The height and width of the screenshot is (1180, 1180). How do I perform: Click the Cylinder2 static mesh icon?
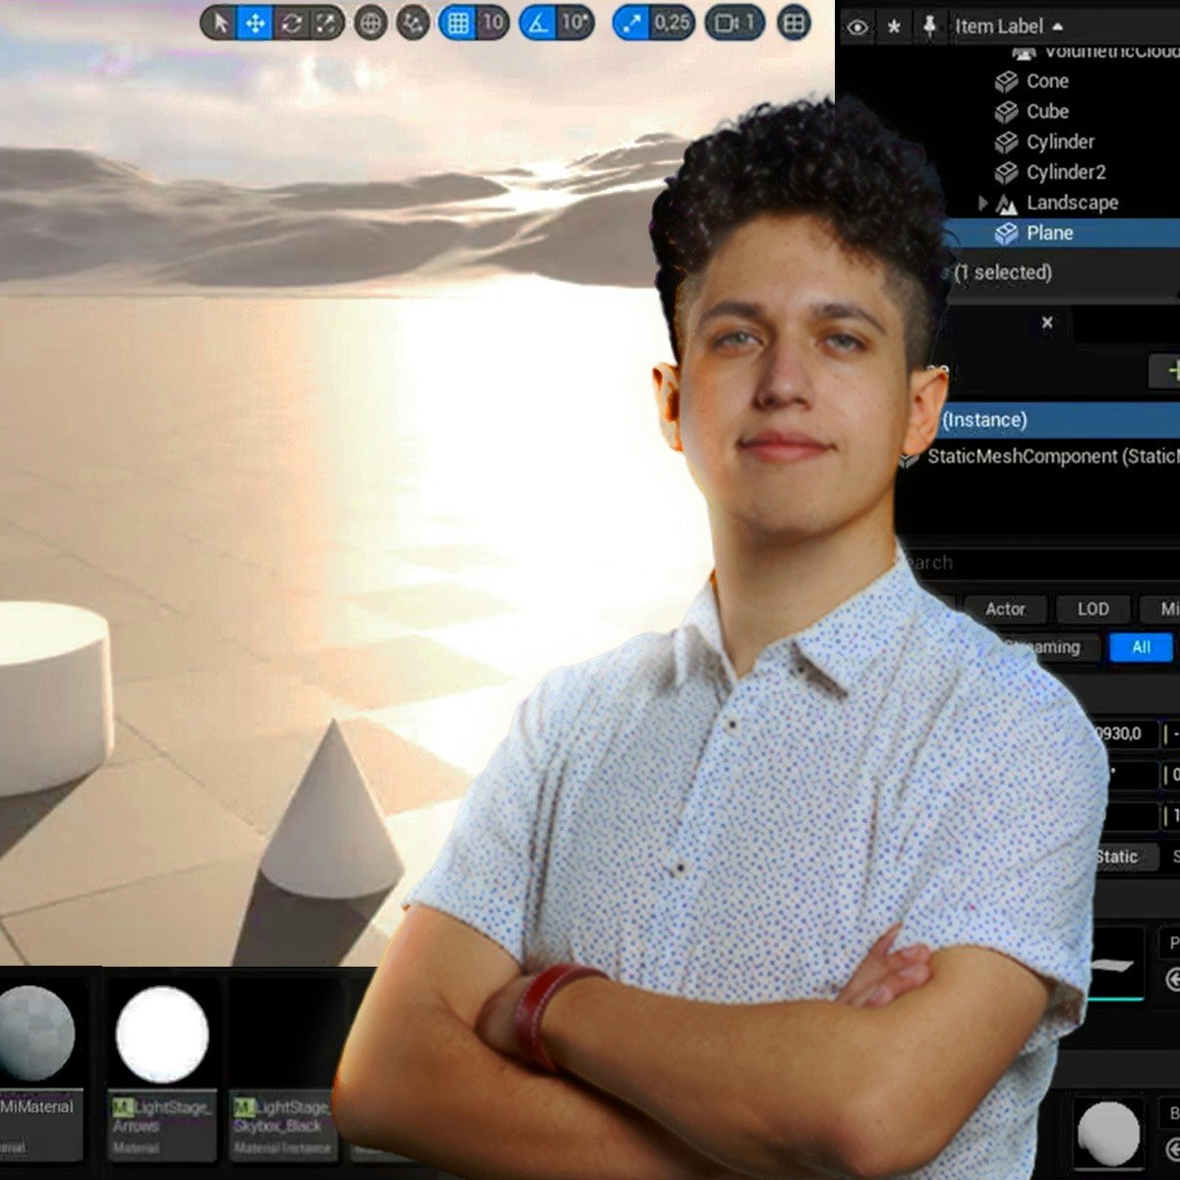click(x=1006, y=173)
